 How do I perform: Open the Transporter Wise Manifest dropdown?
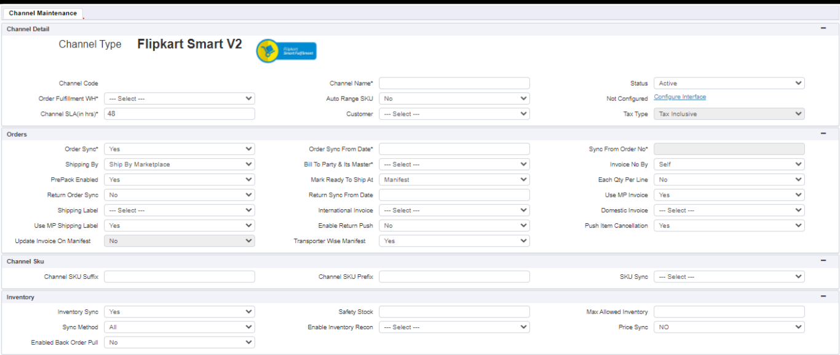(x=454, y=241)
